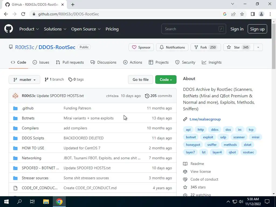Open the Pricing page
Image resolution: width=276 pixels, height=207 pixels.
pyautogui.click(x=112, y=29)
